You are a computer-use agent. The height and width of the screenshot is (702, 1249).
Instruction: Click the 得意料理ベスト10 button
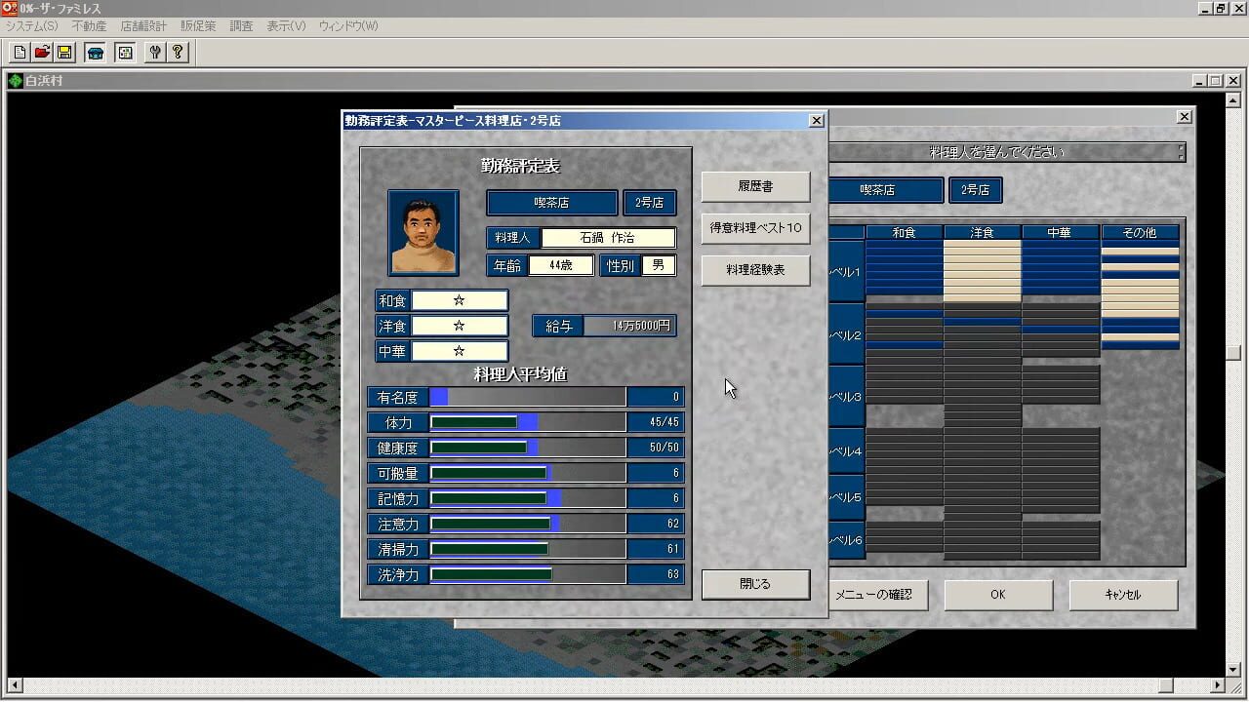[x=755, y=228]
